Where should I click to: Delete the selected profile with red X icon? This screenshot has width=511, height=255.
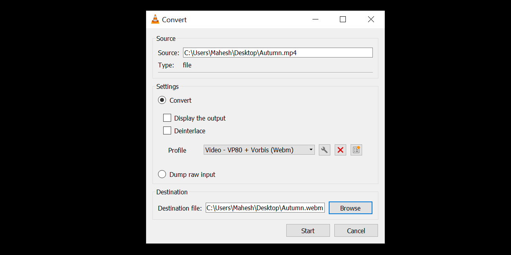point(340,150)
